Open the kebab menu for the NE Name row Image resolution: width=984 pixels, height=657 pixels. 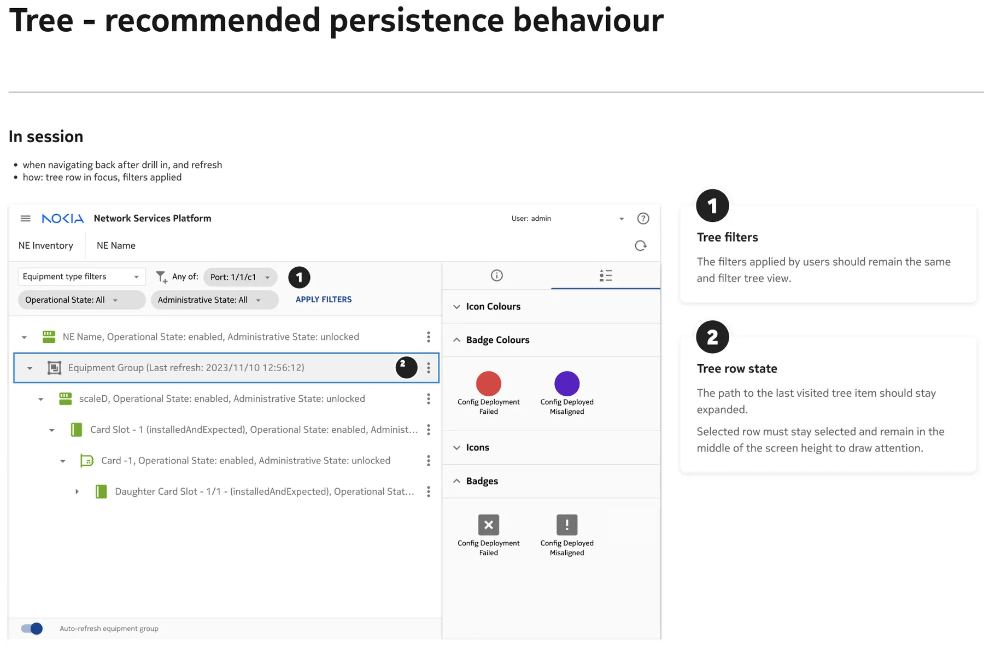[429, 337]
